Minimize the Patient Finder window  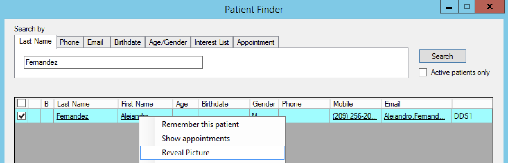point(449,7)
